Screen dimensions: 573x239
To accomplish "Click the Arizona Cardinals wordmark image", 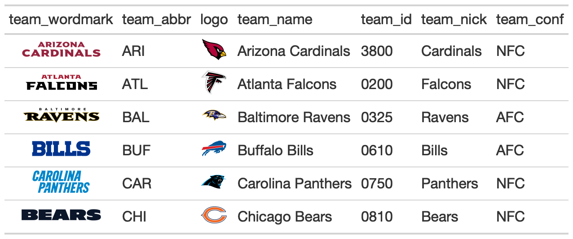I will 61,50.
